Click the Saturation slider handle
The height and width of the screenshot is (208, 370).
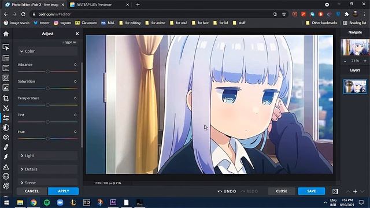[47, 88]
